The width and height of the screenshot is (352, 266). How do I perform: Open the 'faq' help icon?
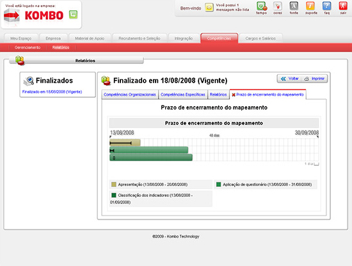326,6
